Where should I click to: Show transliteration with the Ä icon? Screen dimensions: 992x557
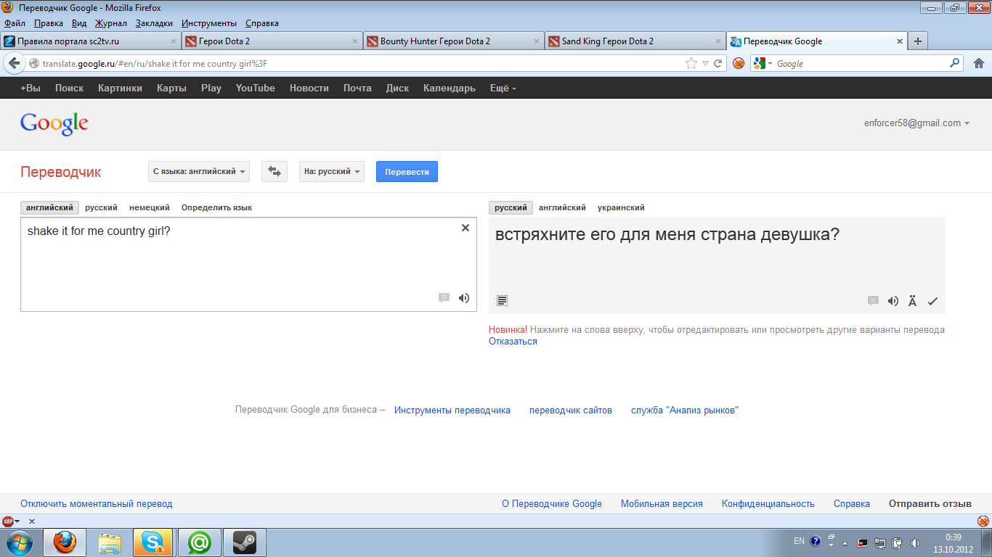click(x=913, y=301)
